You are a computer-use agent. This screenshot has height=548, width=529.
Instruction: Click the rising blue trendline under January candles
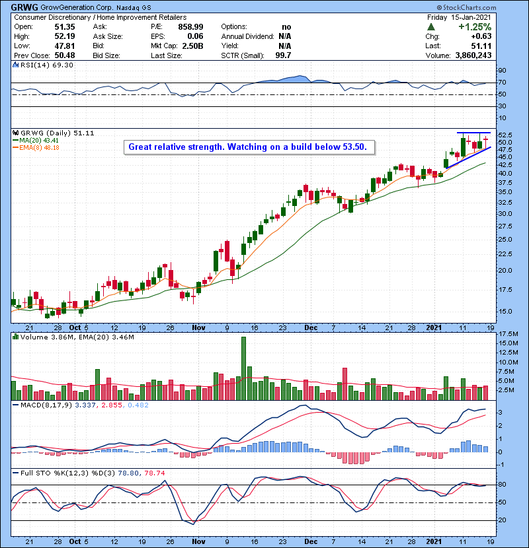(468, 158)
